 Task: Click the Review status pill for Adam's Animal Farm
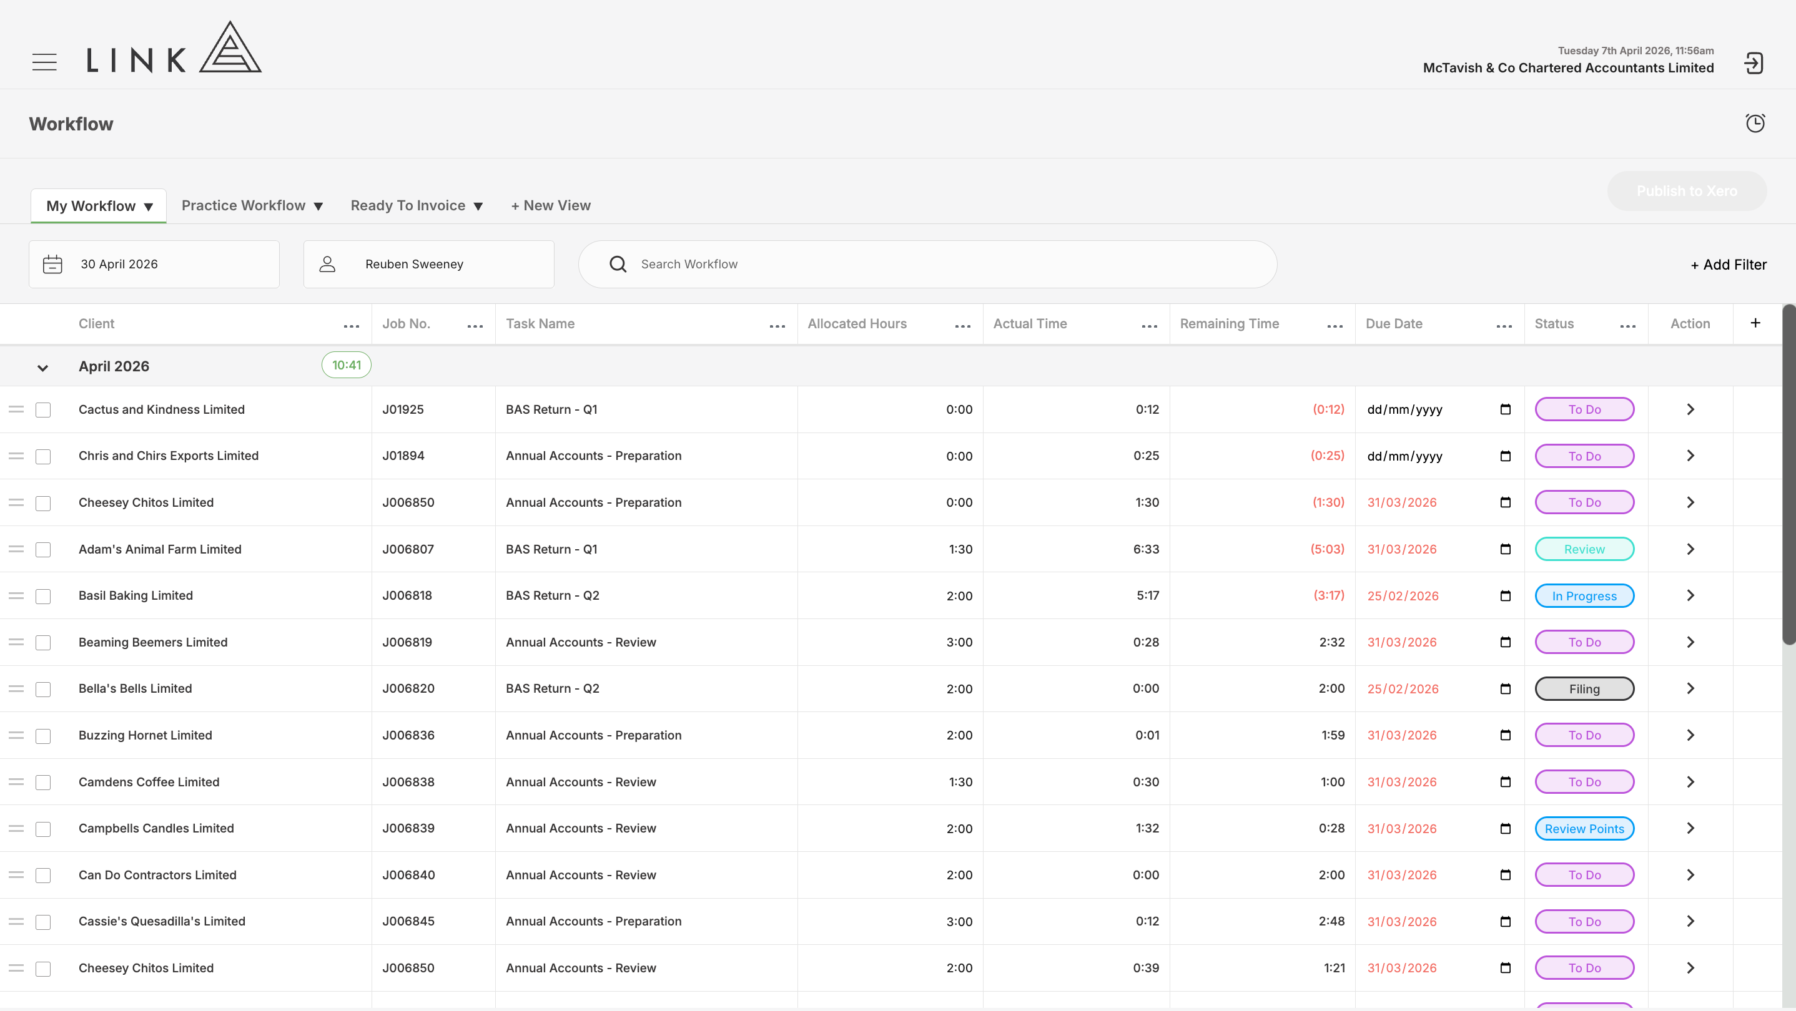coord(1584,549)
